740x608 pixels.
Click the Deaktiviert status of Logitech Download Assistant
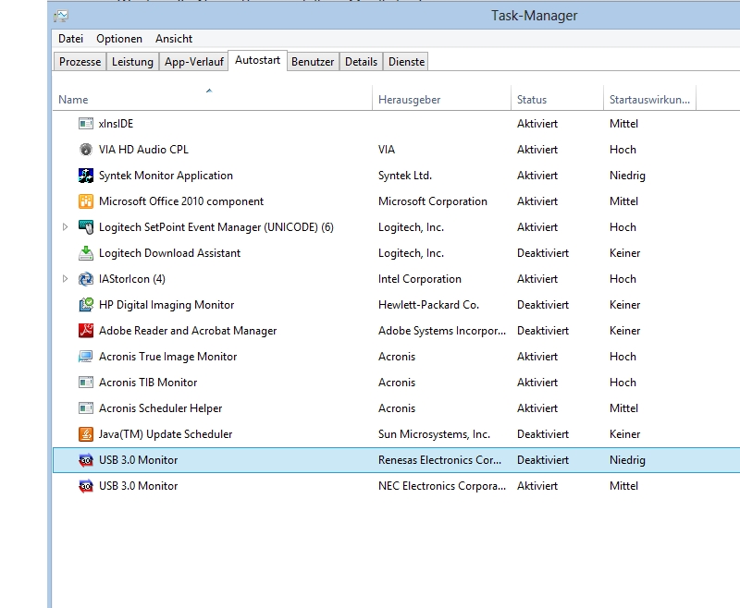coord(543,253)
